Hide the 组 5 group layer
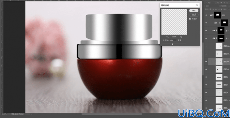This screenshot has height=118, width=230. coord(206,38)
